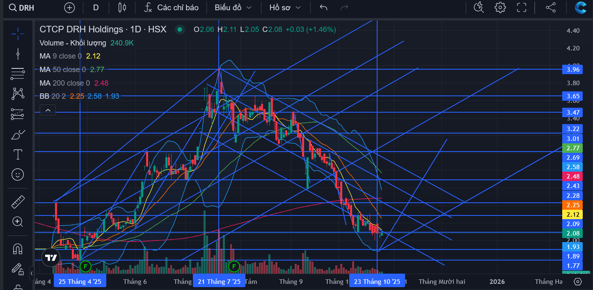Click the 3.22 price level label
The image size is (593, 290).
[573, 129]
